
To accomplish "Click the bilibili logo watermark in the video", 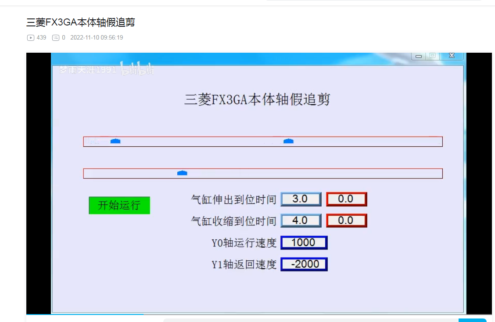I will click(x=137, y=69).
